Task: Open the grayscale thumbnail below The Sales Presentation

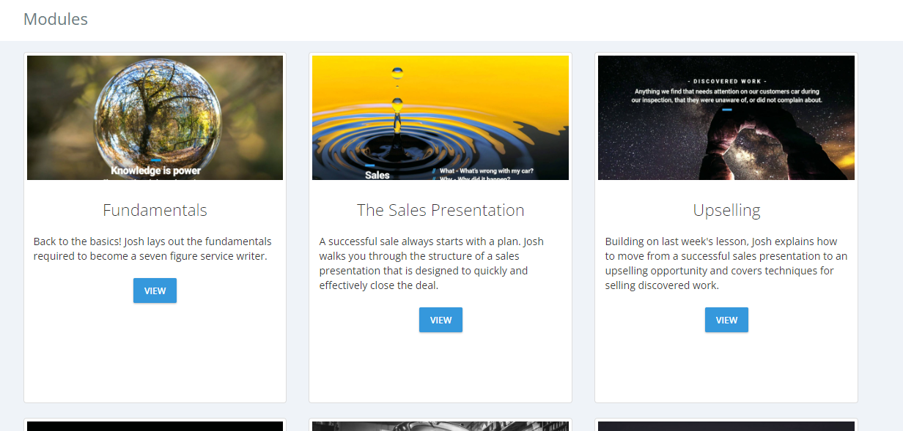Action: click(441, 426)
